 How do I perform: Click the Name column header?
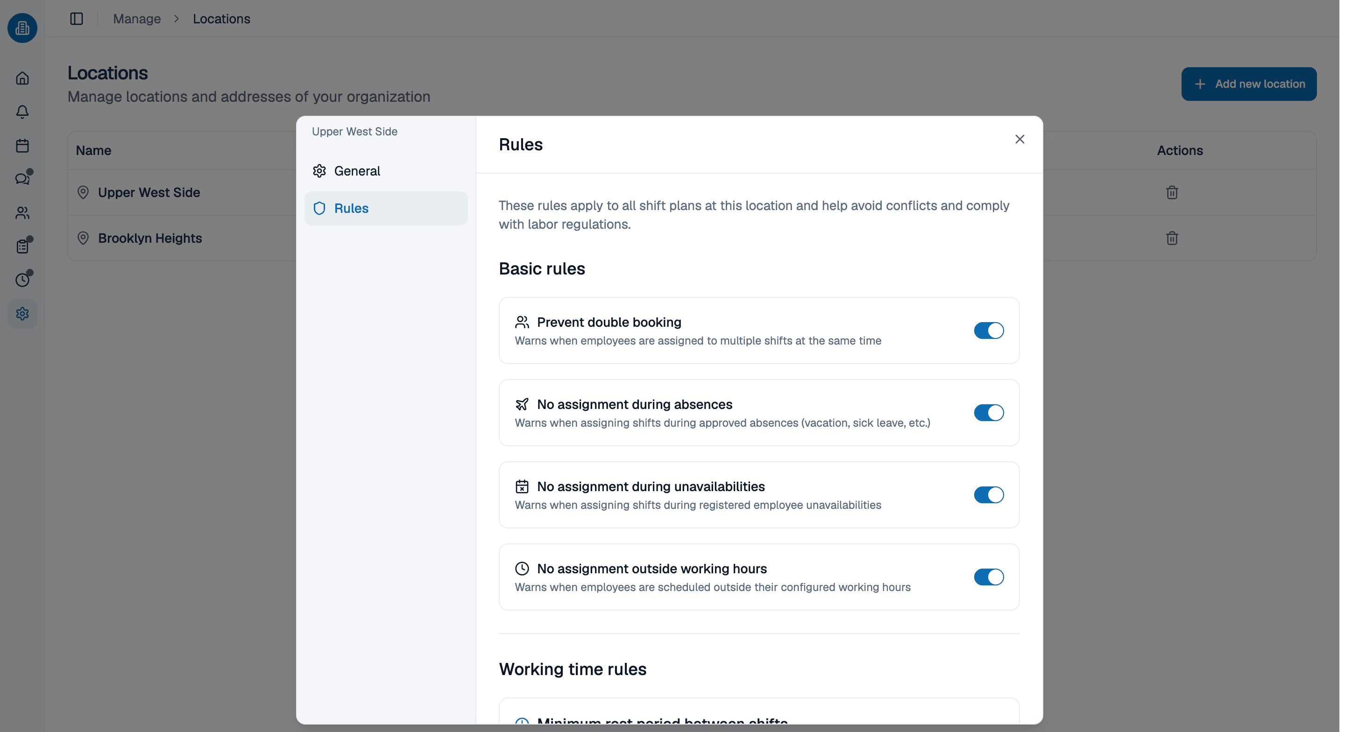pyautogui.click(x=93, y=150)
